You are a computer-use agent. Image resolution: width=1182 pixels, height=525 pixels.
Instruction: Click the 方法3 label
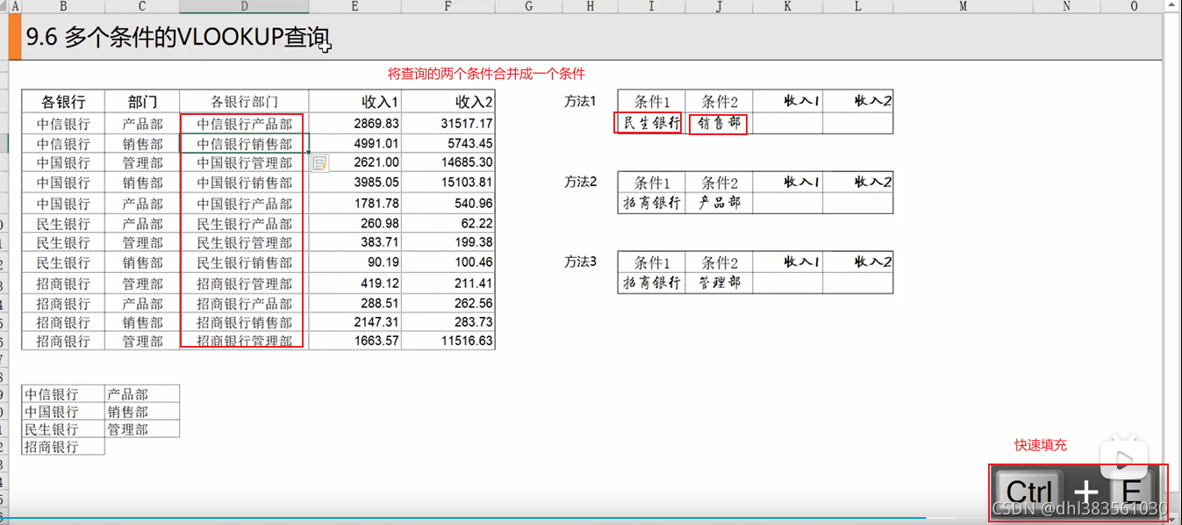click(580, 262)
